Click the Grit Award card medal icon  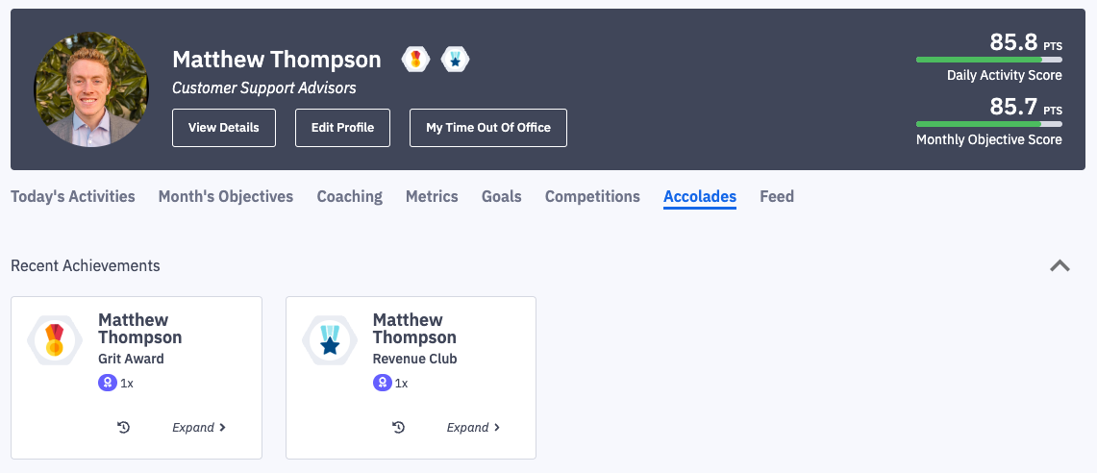pyautogui.click(x=55, y=339)
